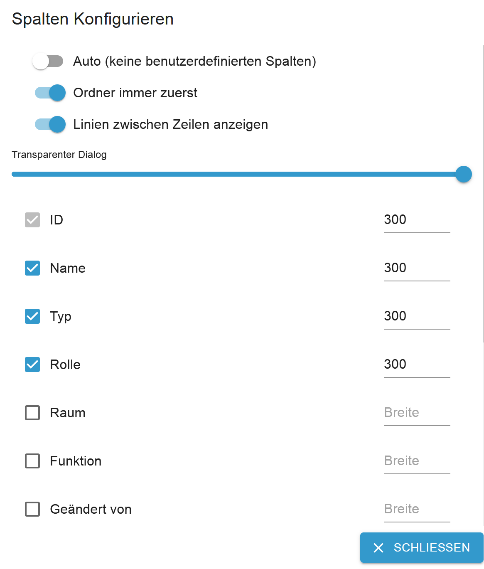Enable the Funktion column

[x=32, y=461]
